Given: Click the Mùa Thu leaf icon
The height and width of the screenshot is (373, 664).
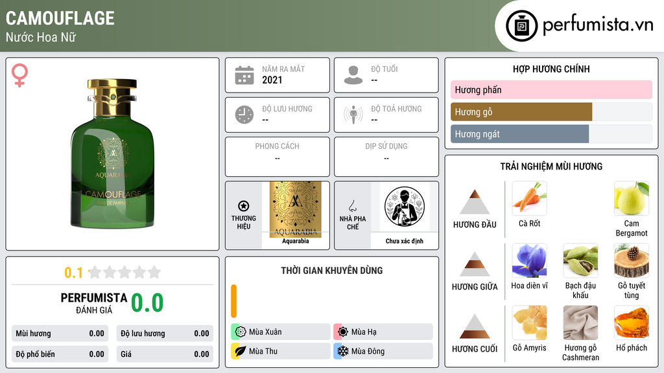Looking at the screenshot, I should click(x=241, y=351).
